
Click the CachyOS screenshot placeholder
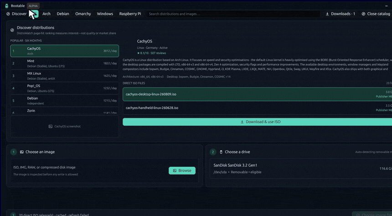tap(65, 126)
